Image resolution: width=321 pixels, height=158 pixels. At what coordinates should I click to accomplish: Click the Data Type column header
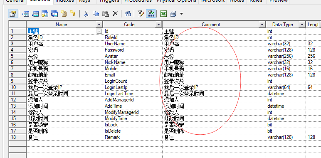coord(282,25)
